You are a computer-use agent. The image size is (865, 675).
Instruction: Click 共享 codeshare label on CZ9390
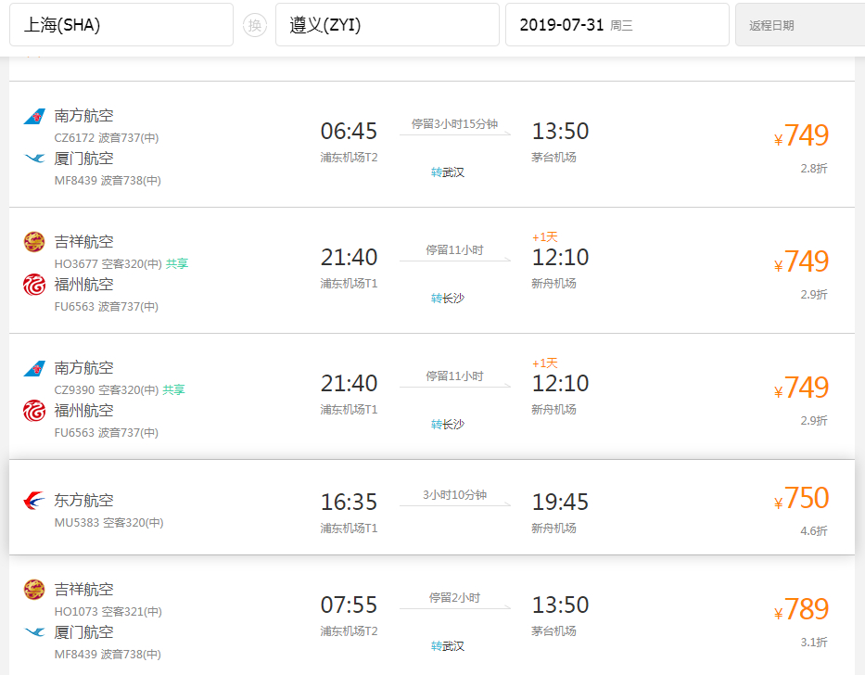[173, 390]
